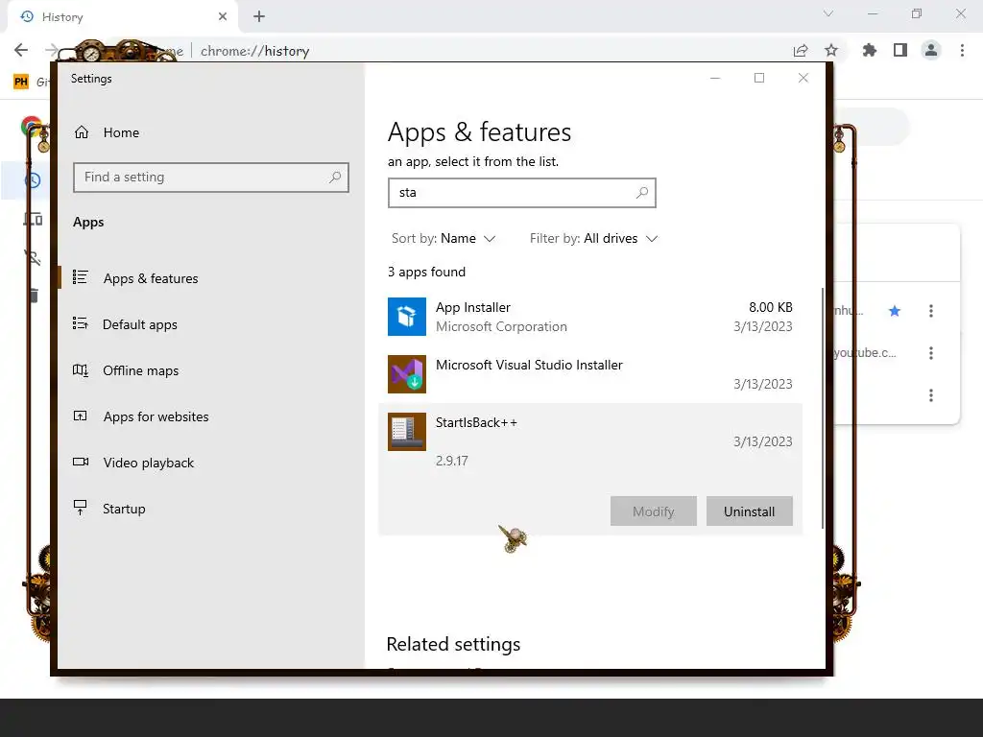The height and width of the screenshot is (737, 983).
Task: Bookmark this page with the star icon
Action: pos(831,50)
